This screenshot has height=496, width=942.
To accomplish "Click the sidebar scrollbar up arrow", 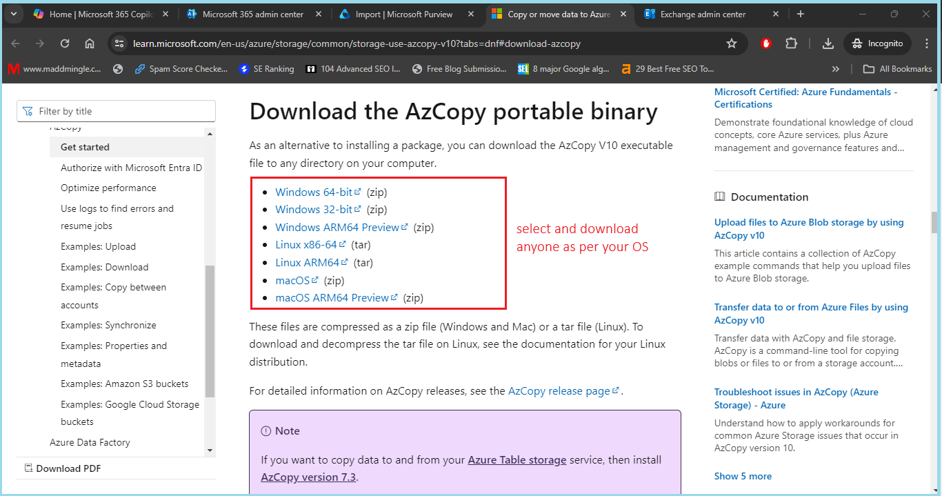I will 210,132.
